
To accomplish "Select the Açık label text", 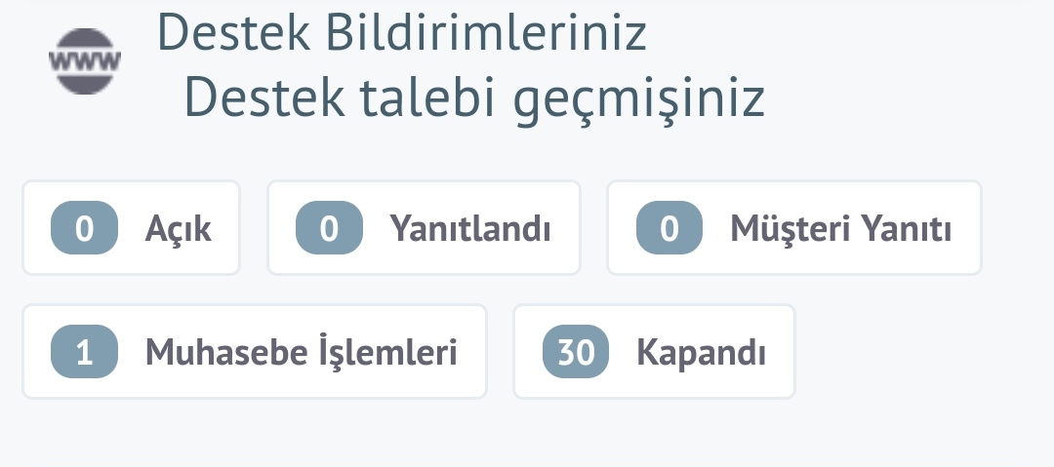I will click(x=179, y=229).
